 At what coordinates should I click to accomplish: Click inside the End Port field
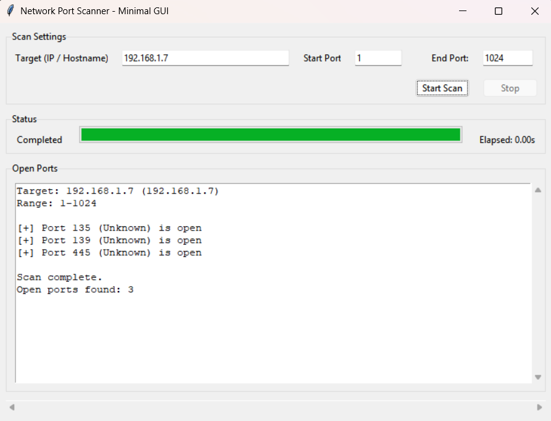pyautogui.click(x=507, y=57)
